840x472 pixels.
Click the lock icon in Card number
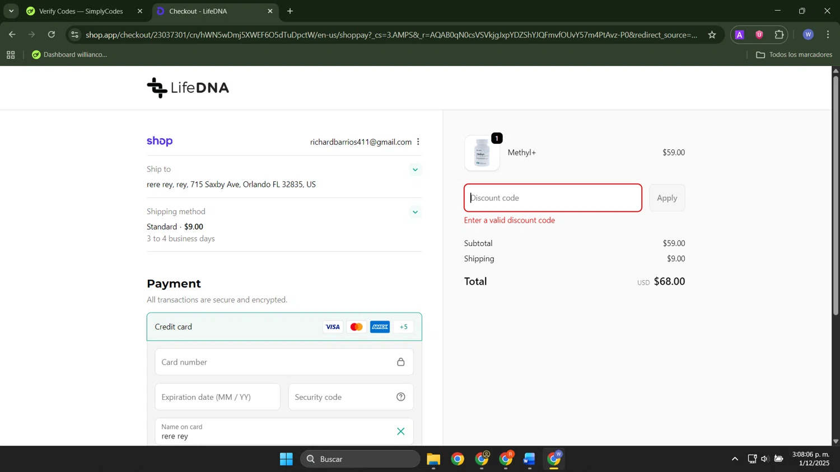401,362
